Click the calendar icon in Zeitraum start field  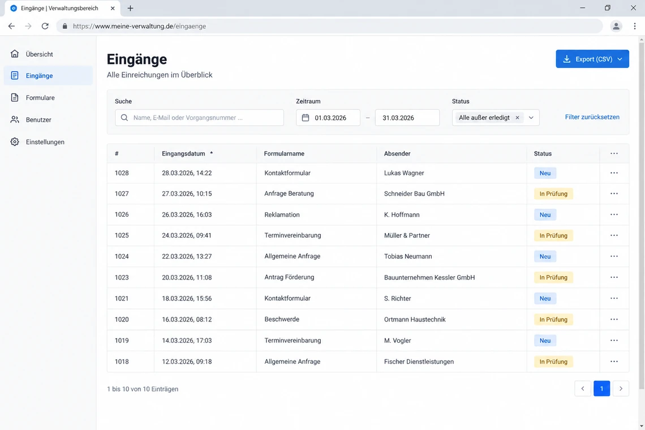click(x=305, y=118)
